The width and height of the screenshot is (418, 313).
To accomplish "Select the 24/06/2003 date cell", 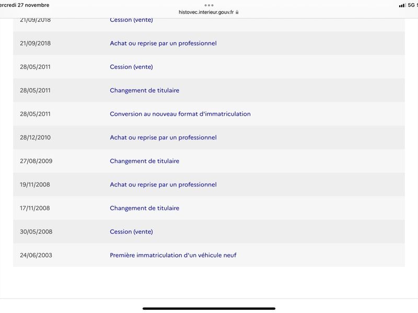I will pos(36,255).
